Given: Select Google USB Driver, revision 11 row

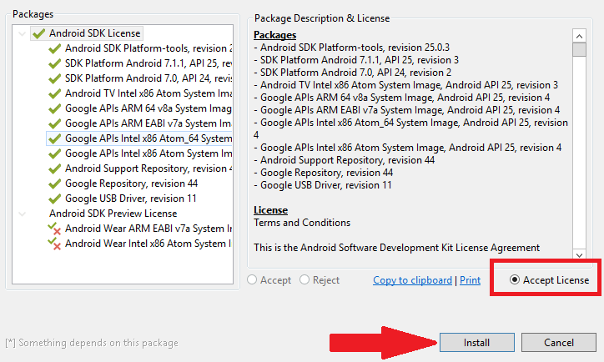Looking at the screenshot, I should point(131,199).
